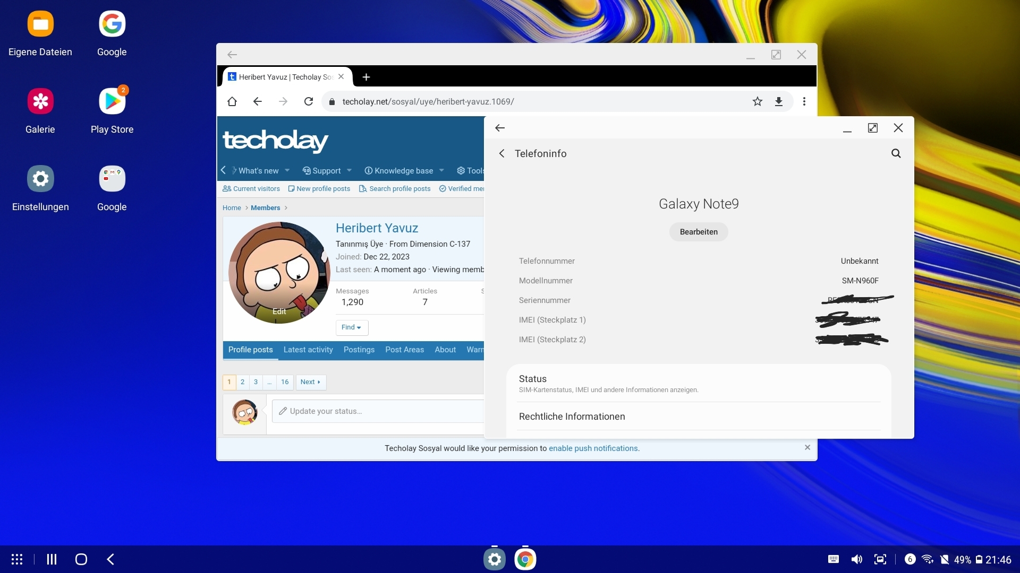The image size is (1020, 573).
Task: Go to page 2 of posts
Action: click(x=242, y=382)
